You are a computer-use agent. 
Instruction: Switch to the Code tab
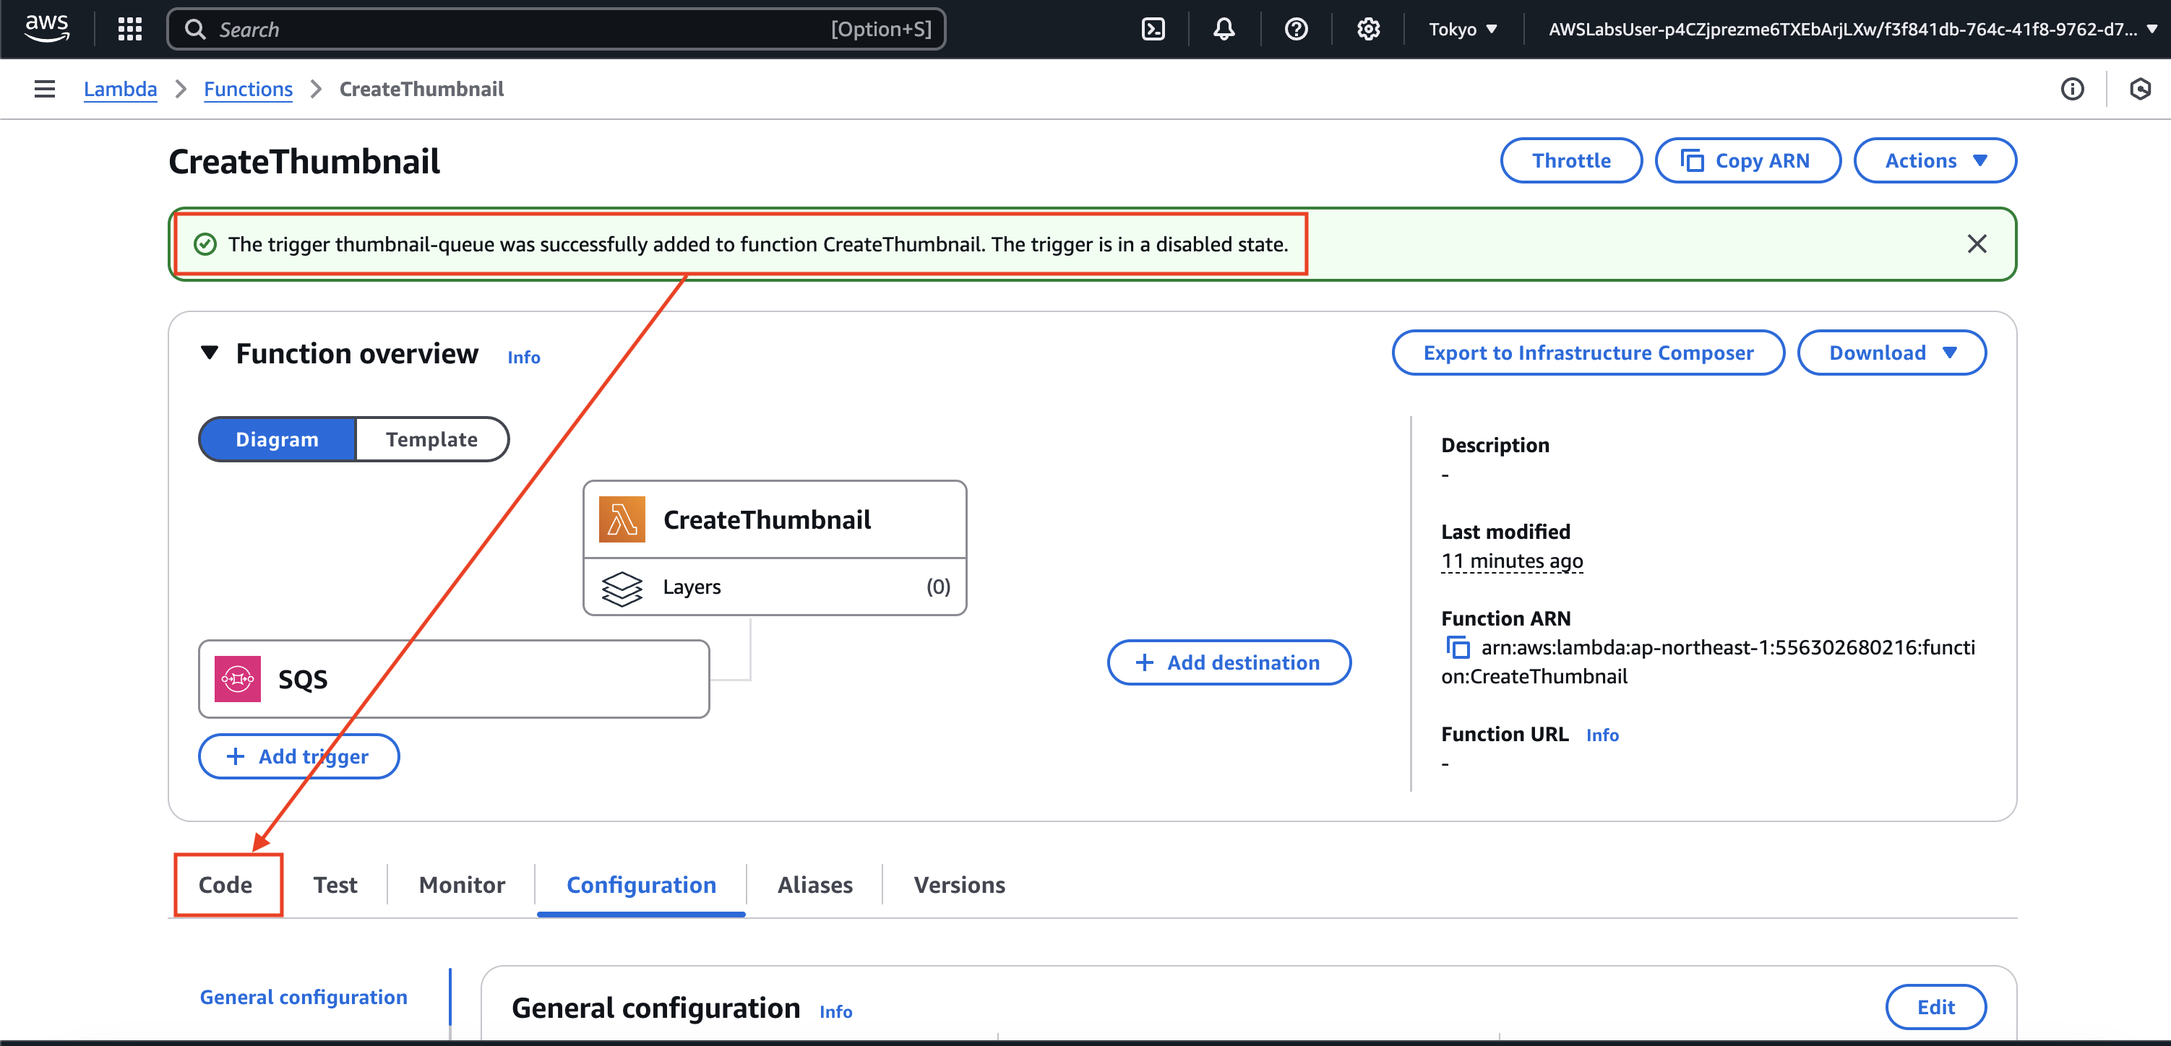[x=225, y=885]
